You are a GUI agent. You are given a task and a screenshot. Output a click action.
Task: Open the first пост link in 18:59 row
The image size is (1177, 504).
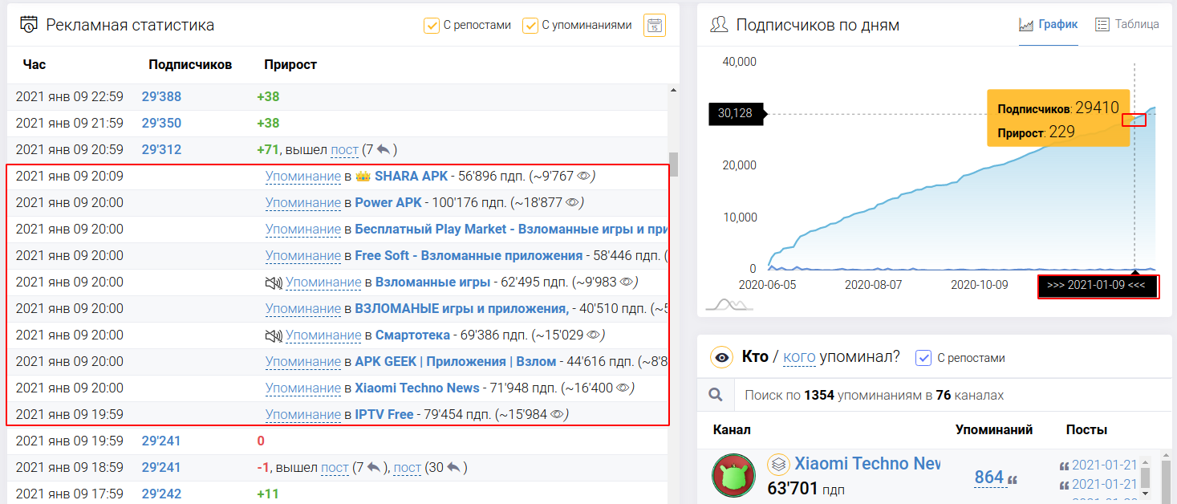(335, 467)
